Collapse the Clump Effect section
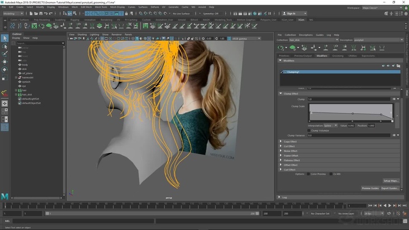 [281, 94]
